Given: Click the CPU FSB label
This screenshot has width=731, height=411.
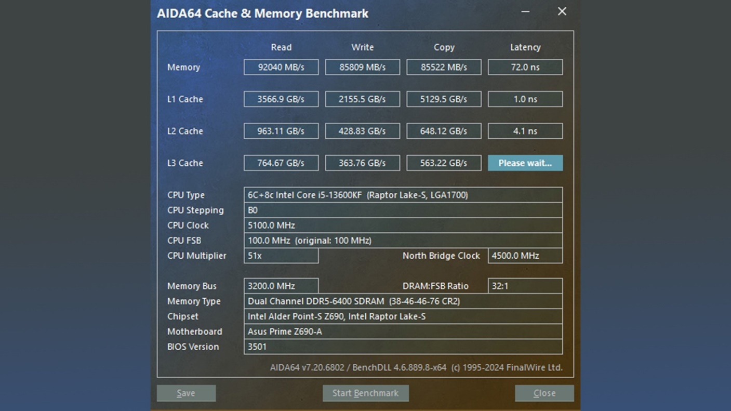Looking at the screenshot, I should pyautogui.click(x=184, y=241).
